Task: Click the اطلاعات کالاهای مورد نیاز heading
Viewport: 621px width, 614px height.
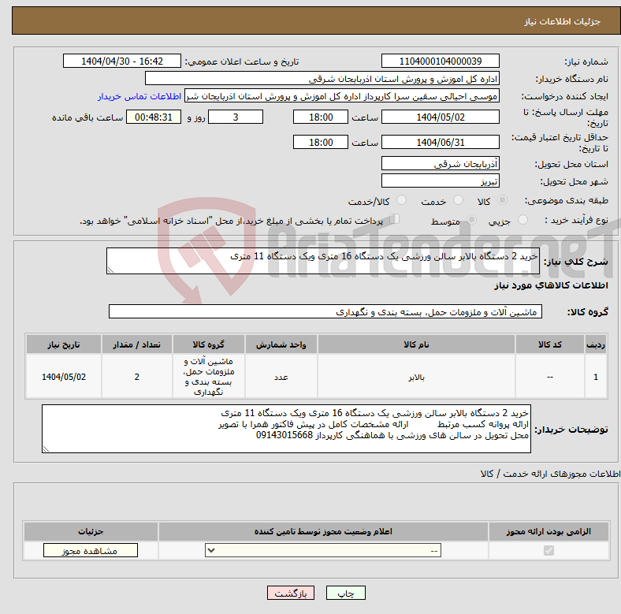Action: point(551,285)
